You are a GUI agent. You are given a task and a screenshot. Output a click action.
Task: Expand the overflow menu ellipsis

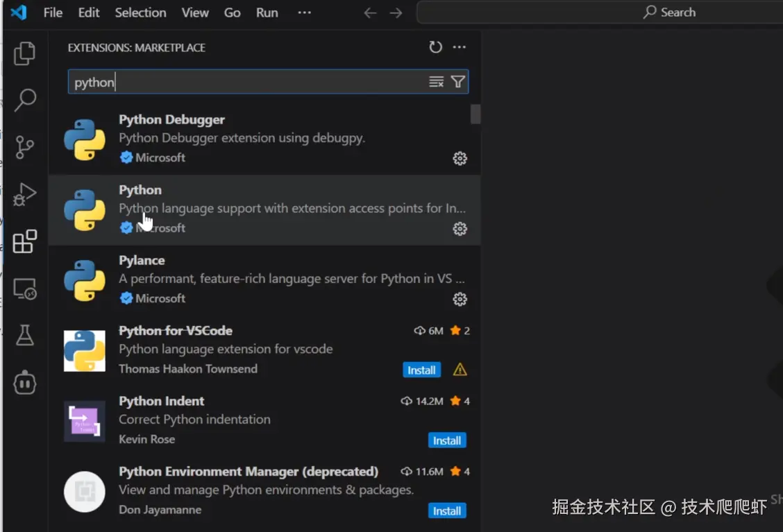[304, 12]
